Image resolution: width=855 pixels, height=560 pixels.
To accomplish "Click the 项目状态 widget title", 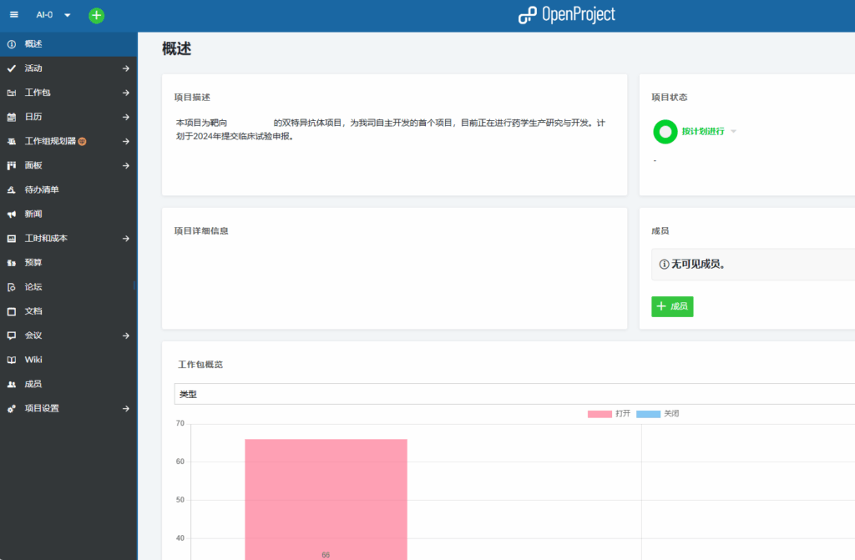I will pos(670,97).
